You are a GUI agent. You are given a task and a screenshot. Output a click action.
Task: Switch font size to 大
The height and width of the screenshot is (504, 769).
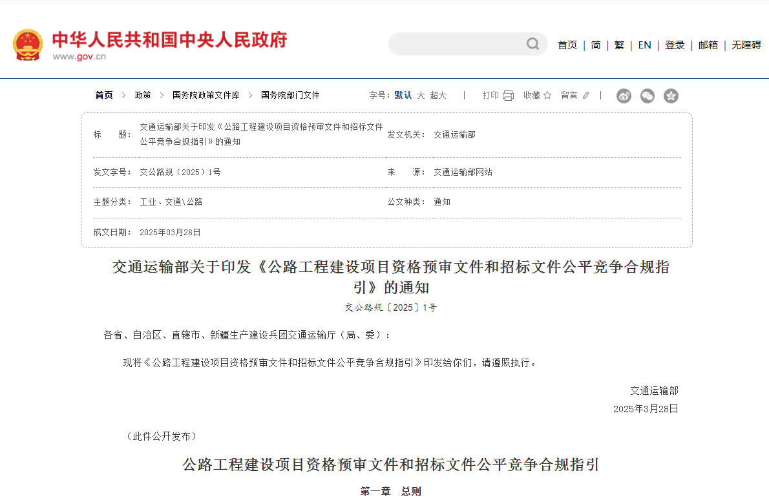[420, 95]
